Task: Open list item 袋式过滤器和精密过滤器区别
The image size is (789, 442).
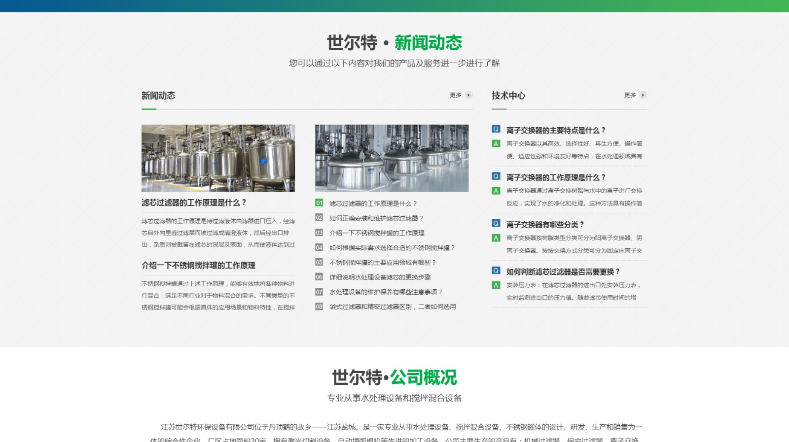Action: [x=393, y=306]
